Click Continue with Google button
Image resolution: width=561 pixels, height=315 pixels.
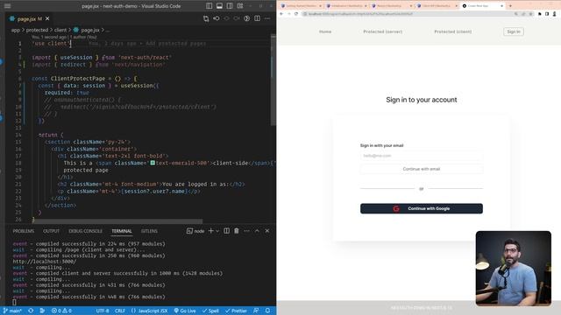click(422, 208)
